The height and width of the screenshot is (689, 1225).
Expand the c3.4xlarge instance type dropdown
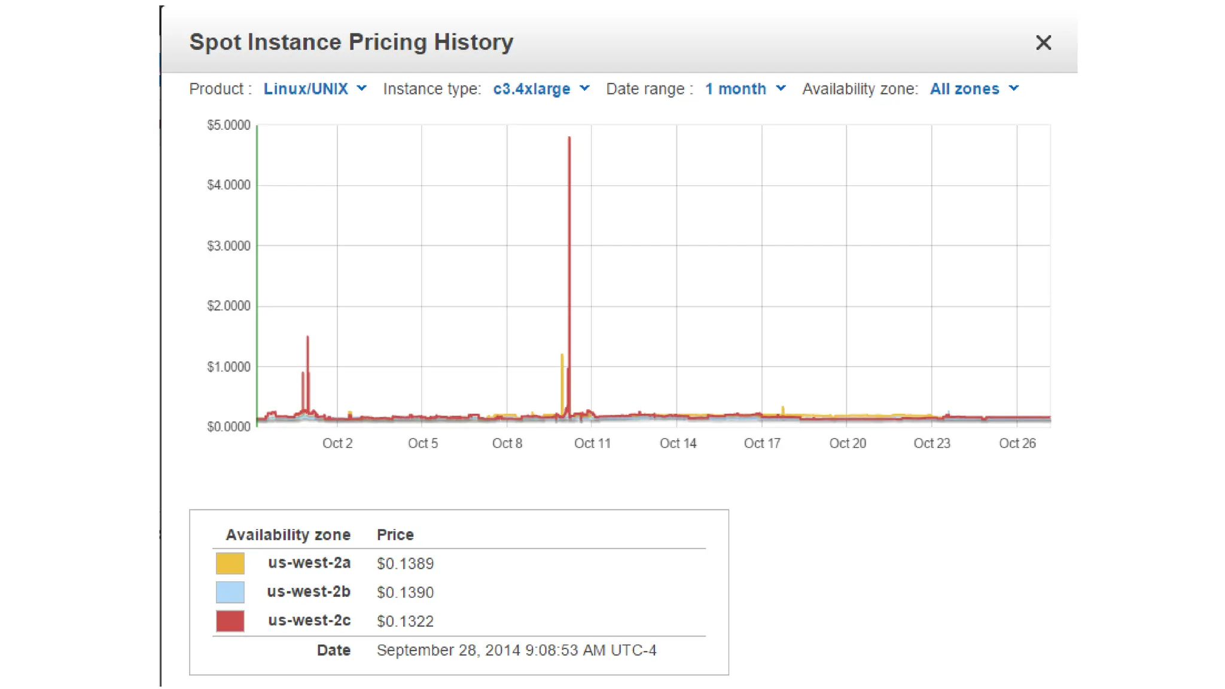point(531,89)
